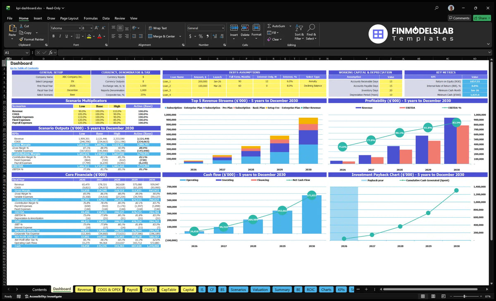Screen dimensions: 496x301
Task: Toggle Wrap Text
Action: pos(157,28)
